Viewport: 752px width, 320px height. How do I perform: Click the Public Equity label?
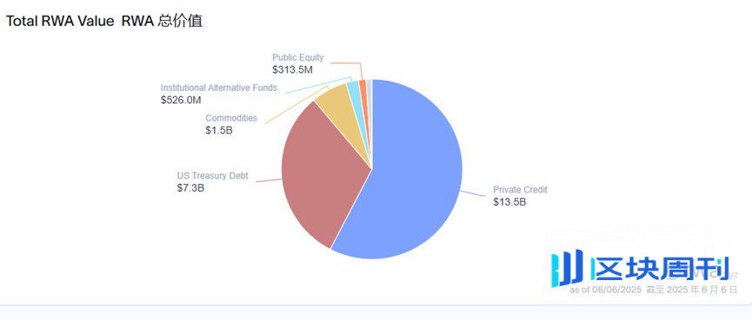pos(298,57)
